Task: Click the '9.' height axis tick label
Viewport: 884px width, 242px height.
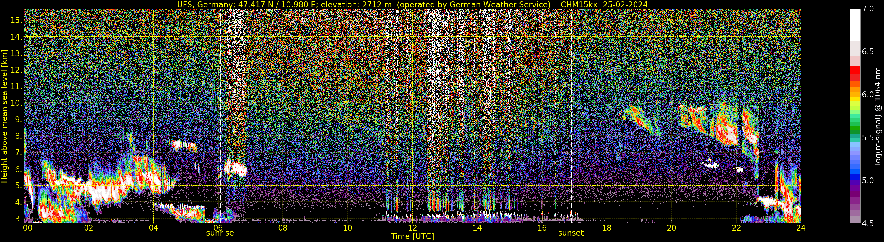Action: pos(19,120)
